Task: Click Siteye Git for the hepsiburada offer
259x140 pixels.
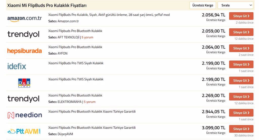Action: [241, 48]
